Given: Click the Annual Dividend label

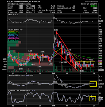Looking at the screenshot, I should [x=64, y=8].
